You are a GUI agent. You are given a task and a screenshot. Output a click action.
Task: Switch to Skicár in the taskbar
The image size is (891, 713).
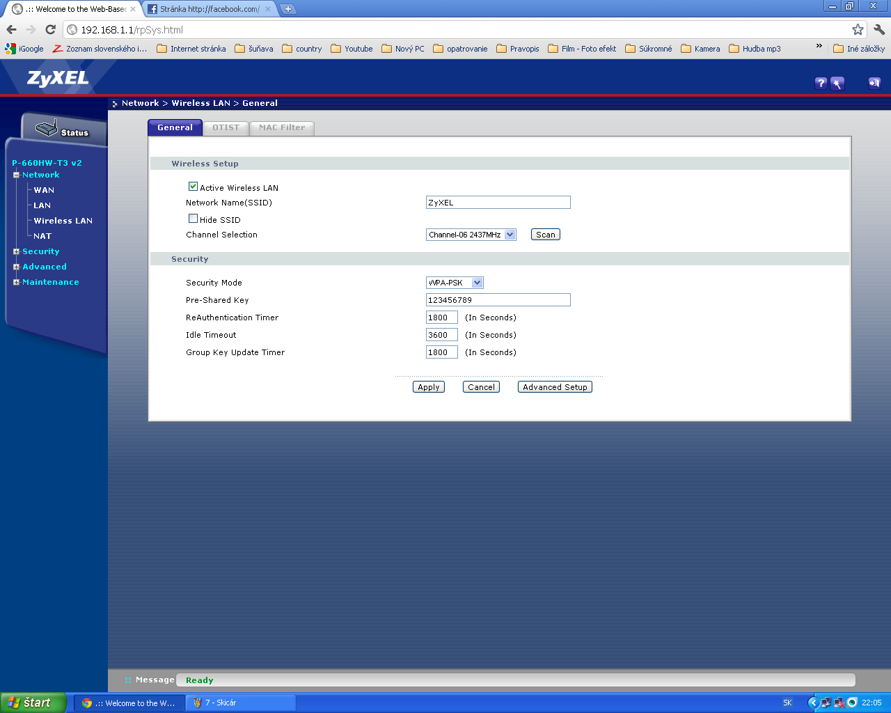point(241,703)
